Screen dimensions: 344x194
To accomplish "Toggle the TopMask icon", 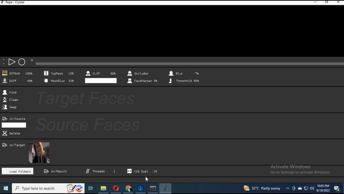I will [x=46, y=73].
